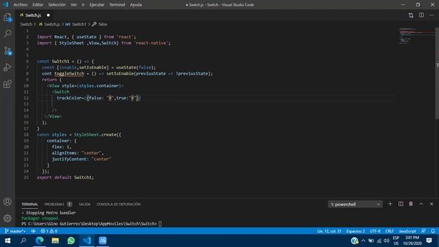This screenshot has height=247, width=439.
Task: Open Run and Debug view
Action: (8, 67)
